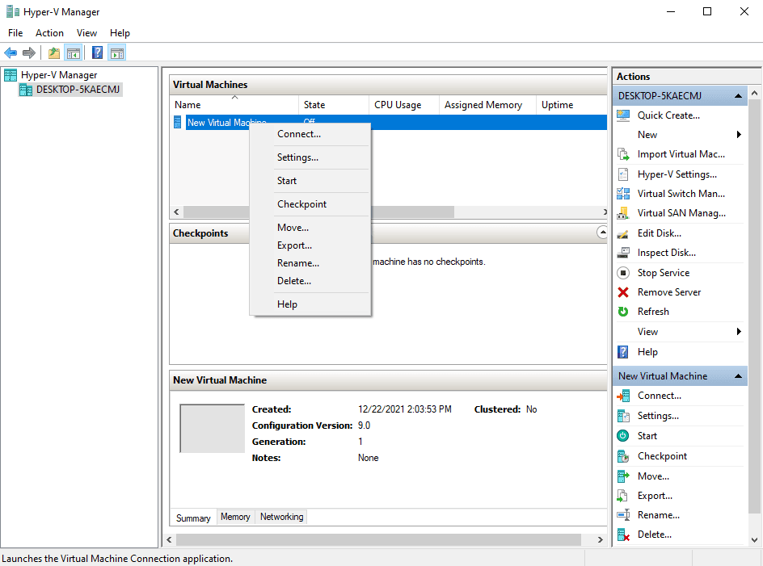Click the red X Remove Server icon
The image size is (763, 566).
coord(623,292)
